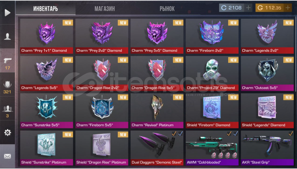Viewport: 297px width, 169px height.
Task: Select Charm "Prey 1v1" Diamond item
Action: point(47,36)
